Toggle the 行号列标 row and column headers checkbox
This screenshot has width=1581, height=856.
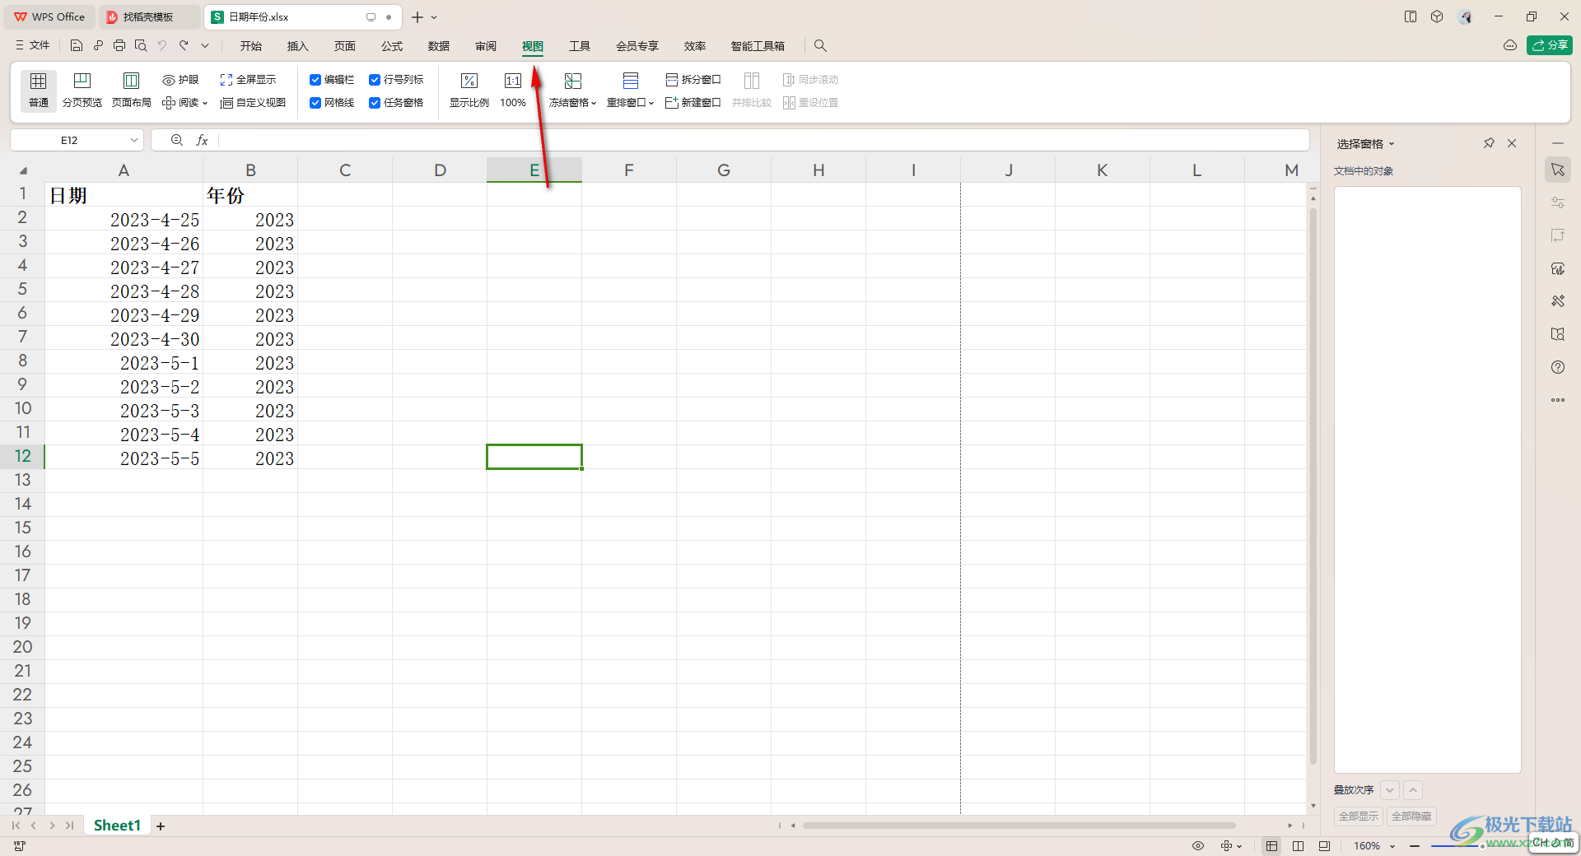click(375, 80)
